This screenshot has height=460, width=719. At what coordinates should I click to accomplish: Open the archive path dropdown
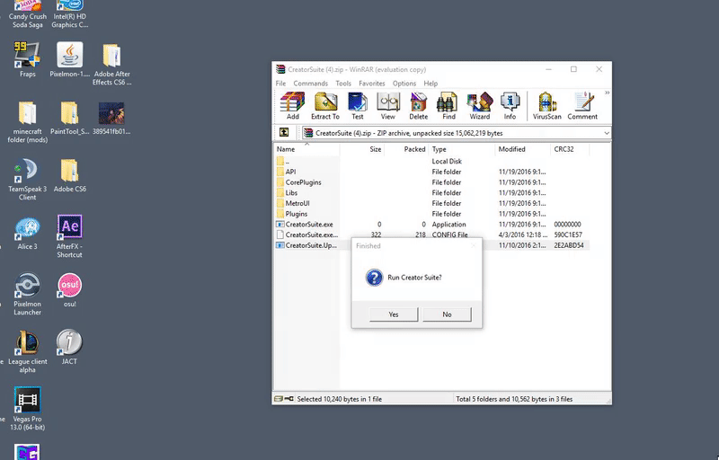(606, 133)
